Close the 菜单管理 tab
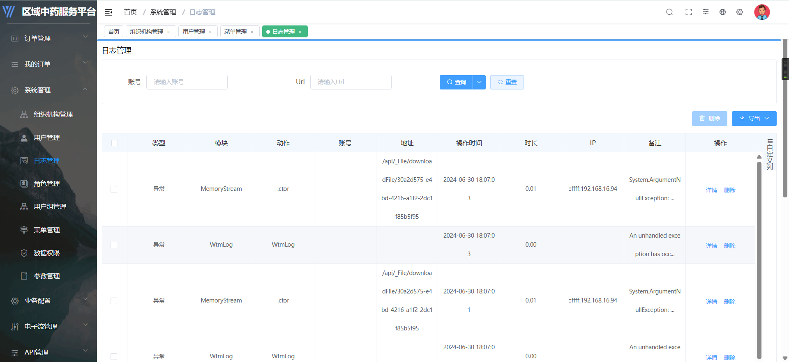The height and width of the screenshot is (362, 789). (252, 32)
